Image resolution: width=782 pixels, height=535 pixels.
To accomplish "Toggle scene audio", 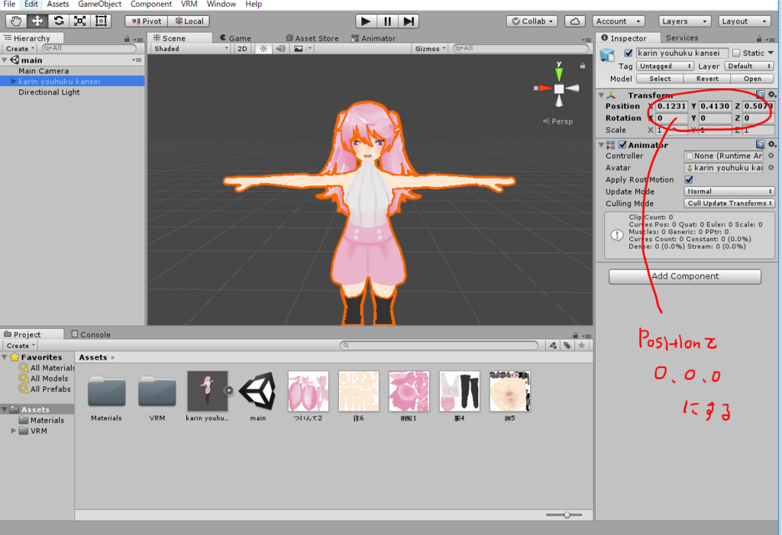I will click(281, 48).
